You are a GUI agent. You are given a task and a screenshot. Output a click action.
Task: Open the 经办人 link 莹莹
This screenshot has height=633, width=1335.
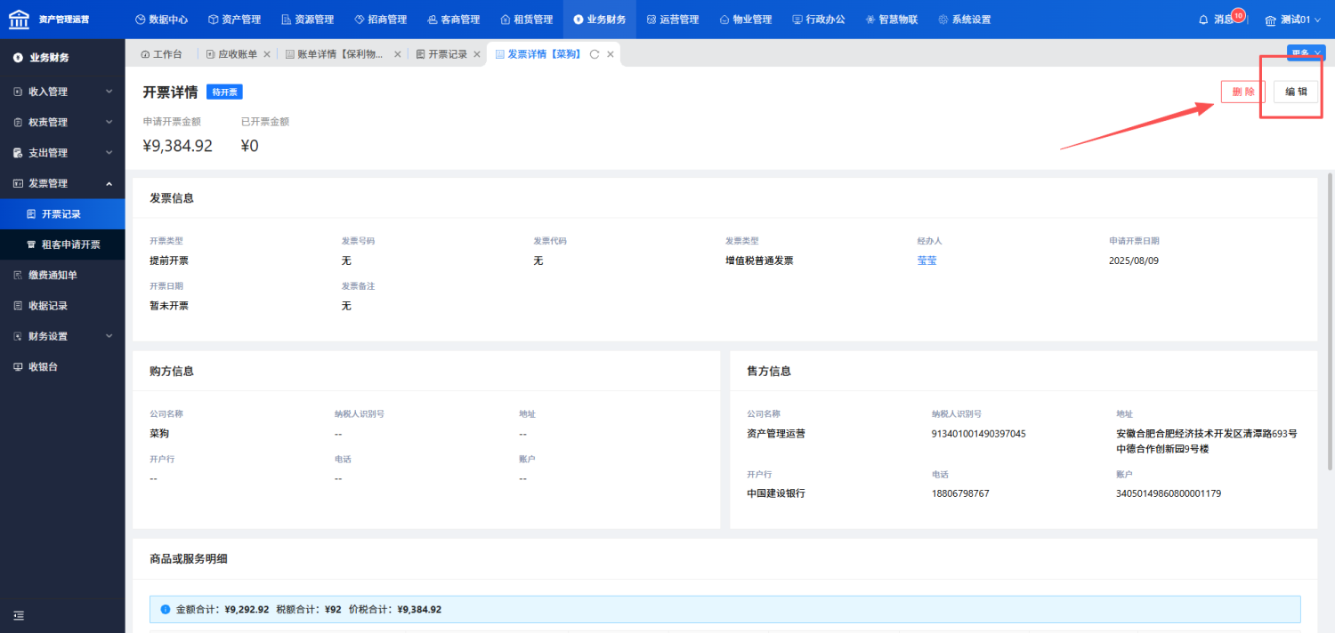point(927,260)
